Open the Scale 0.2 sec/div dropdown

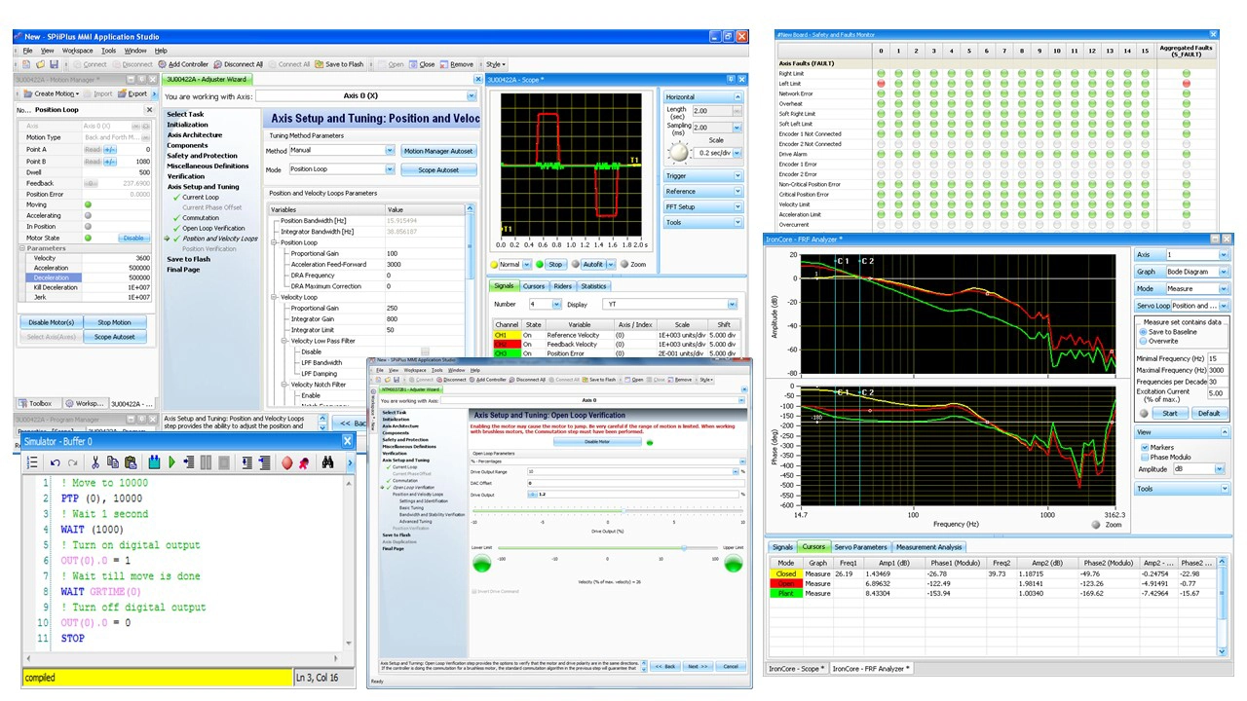point(737,153)
